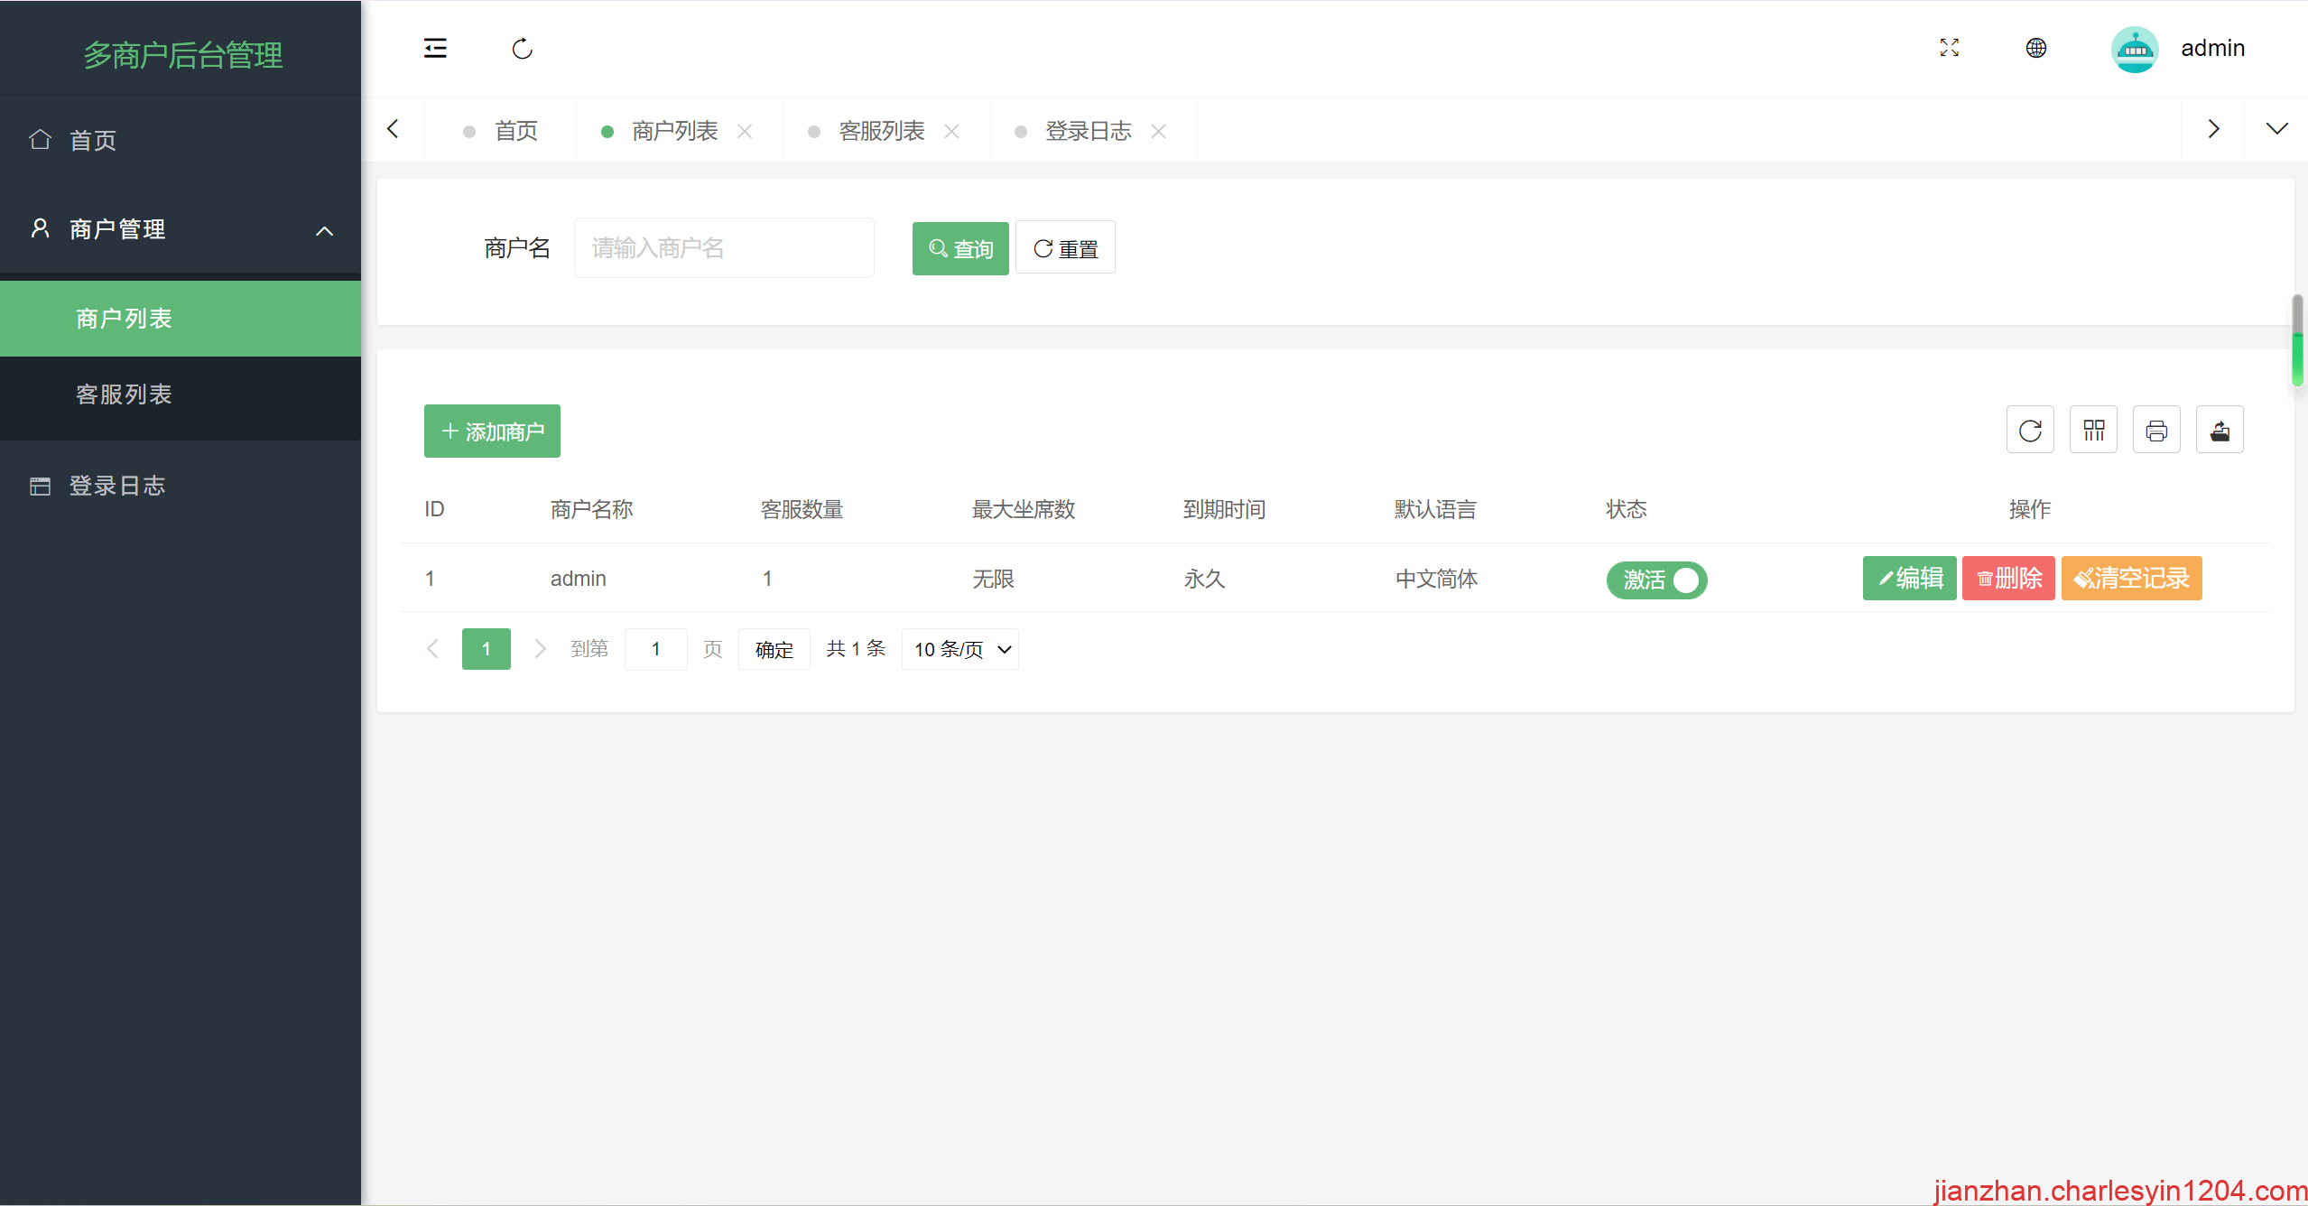Screen dimensions: 2308x1206
Task: Select 商户列表 in the sidebar
Action: click(x=181, y=319)
